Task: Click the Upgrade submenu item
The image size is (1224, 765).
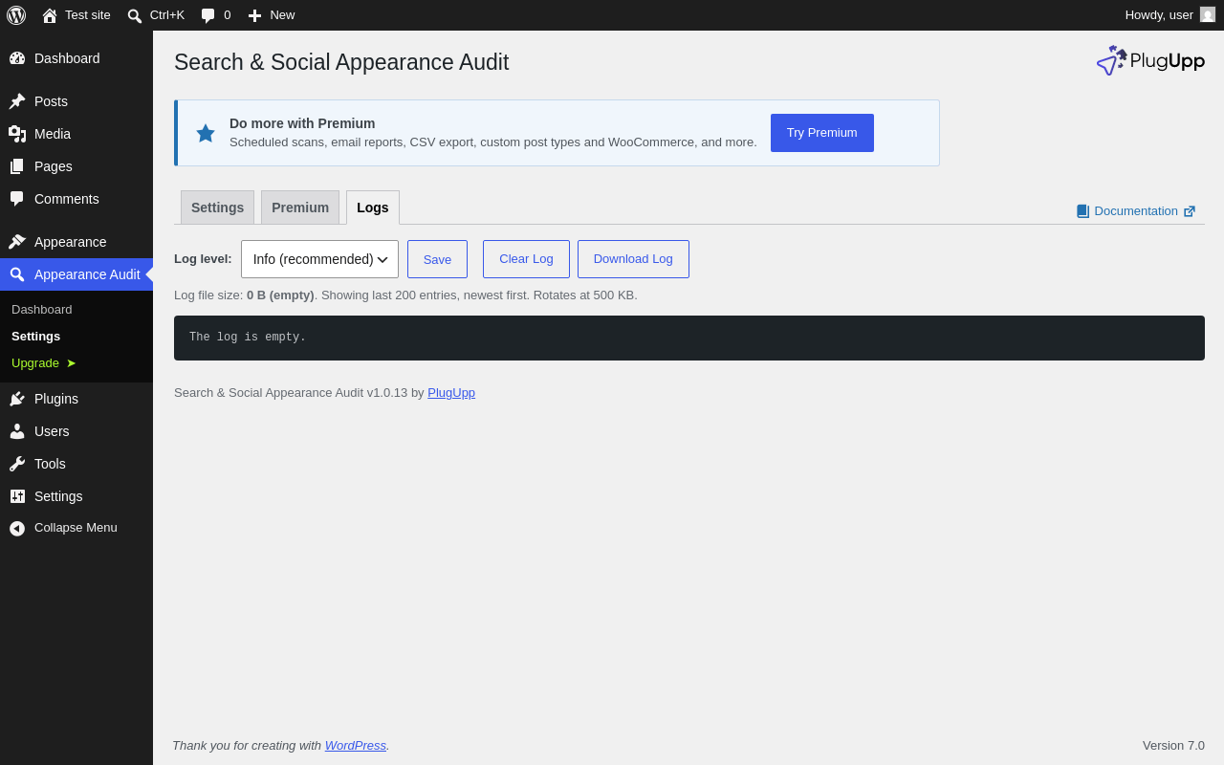Action: tap(44, 363)
